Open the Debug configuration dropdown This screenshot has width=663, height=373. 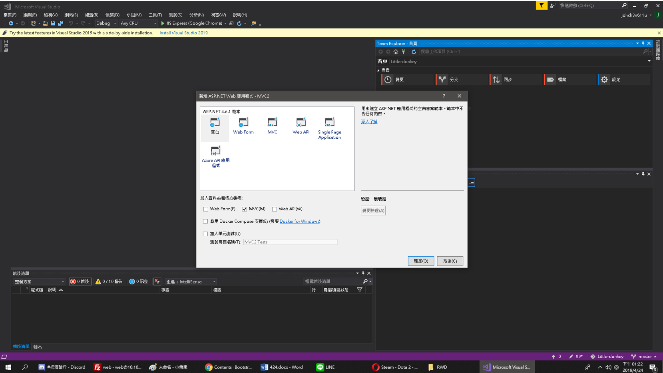[106, 23]
